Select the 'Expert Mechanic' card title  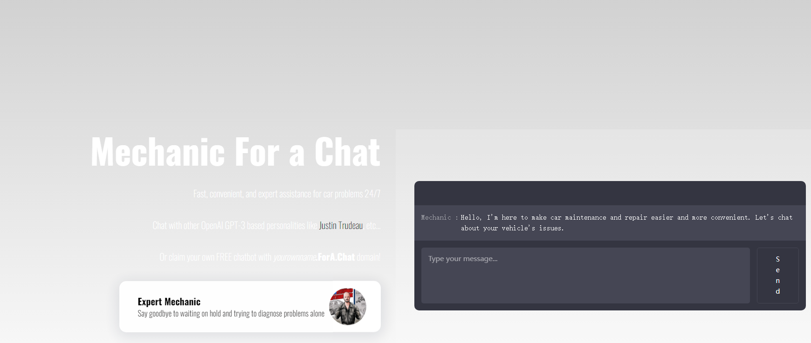point(169,302)
